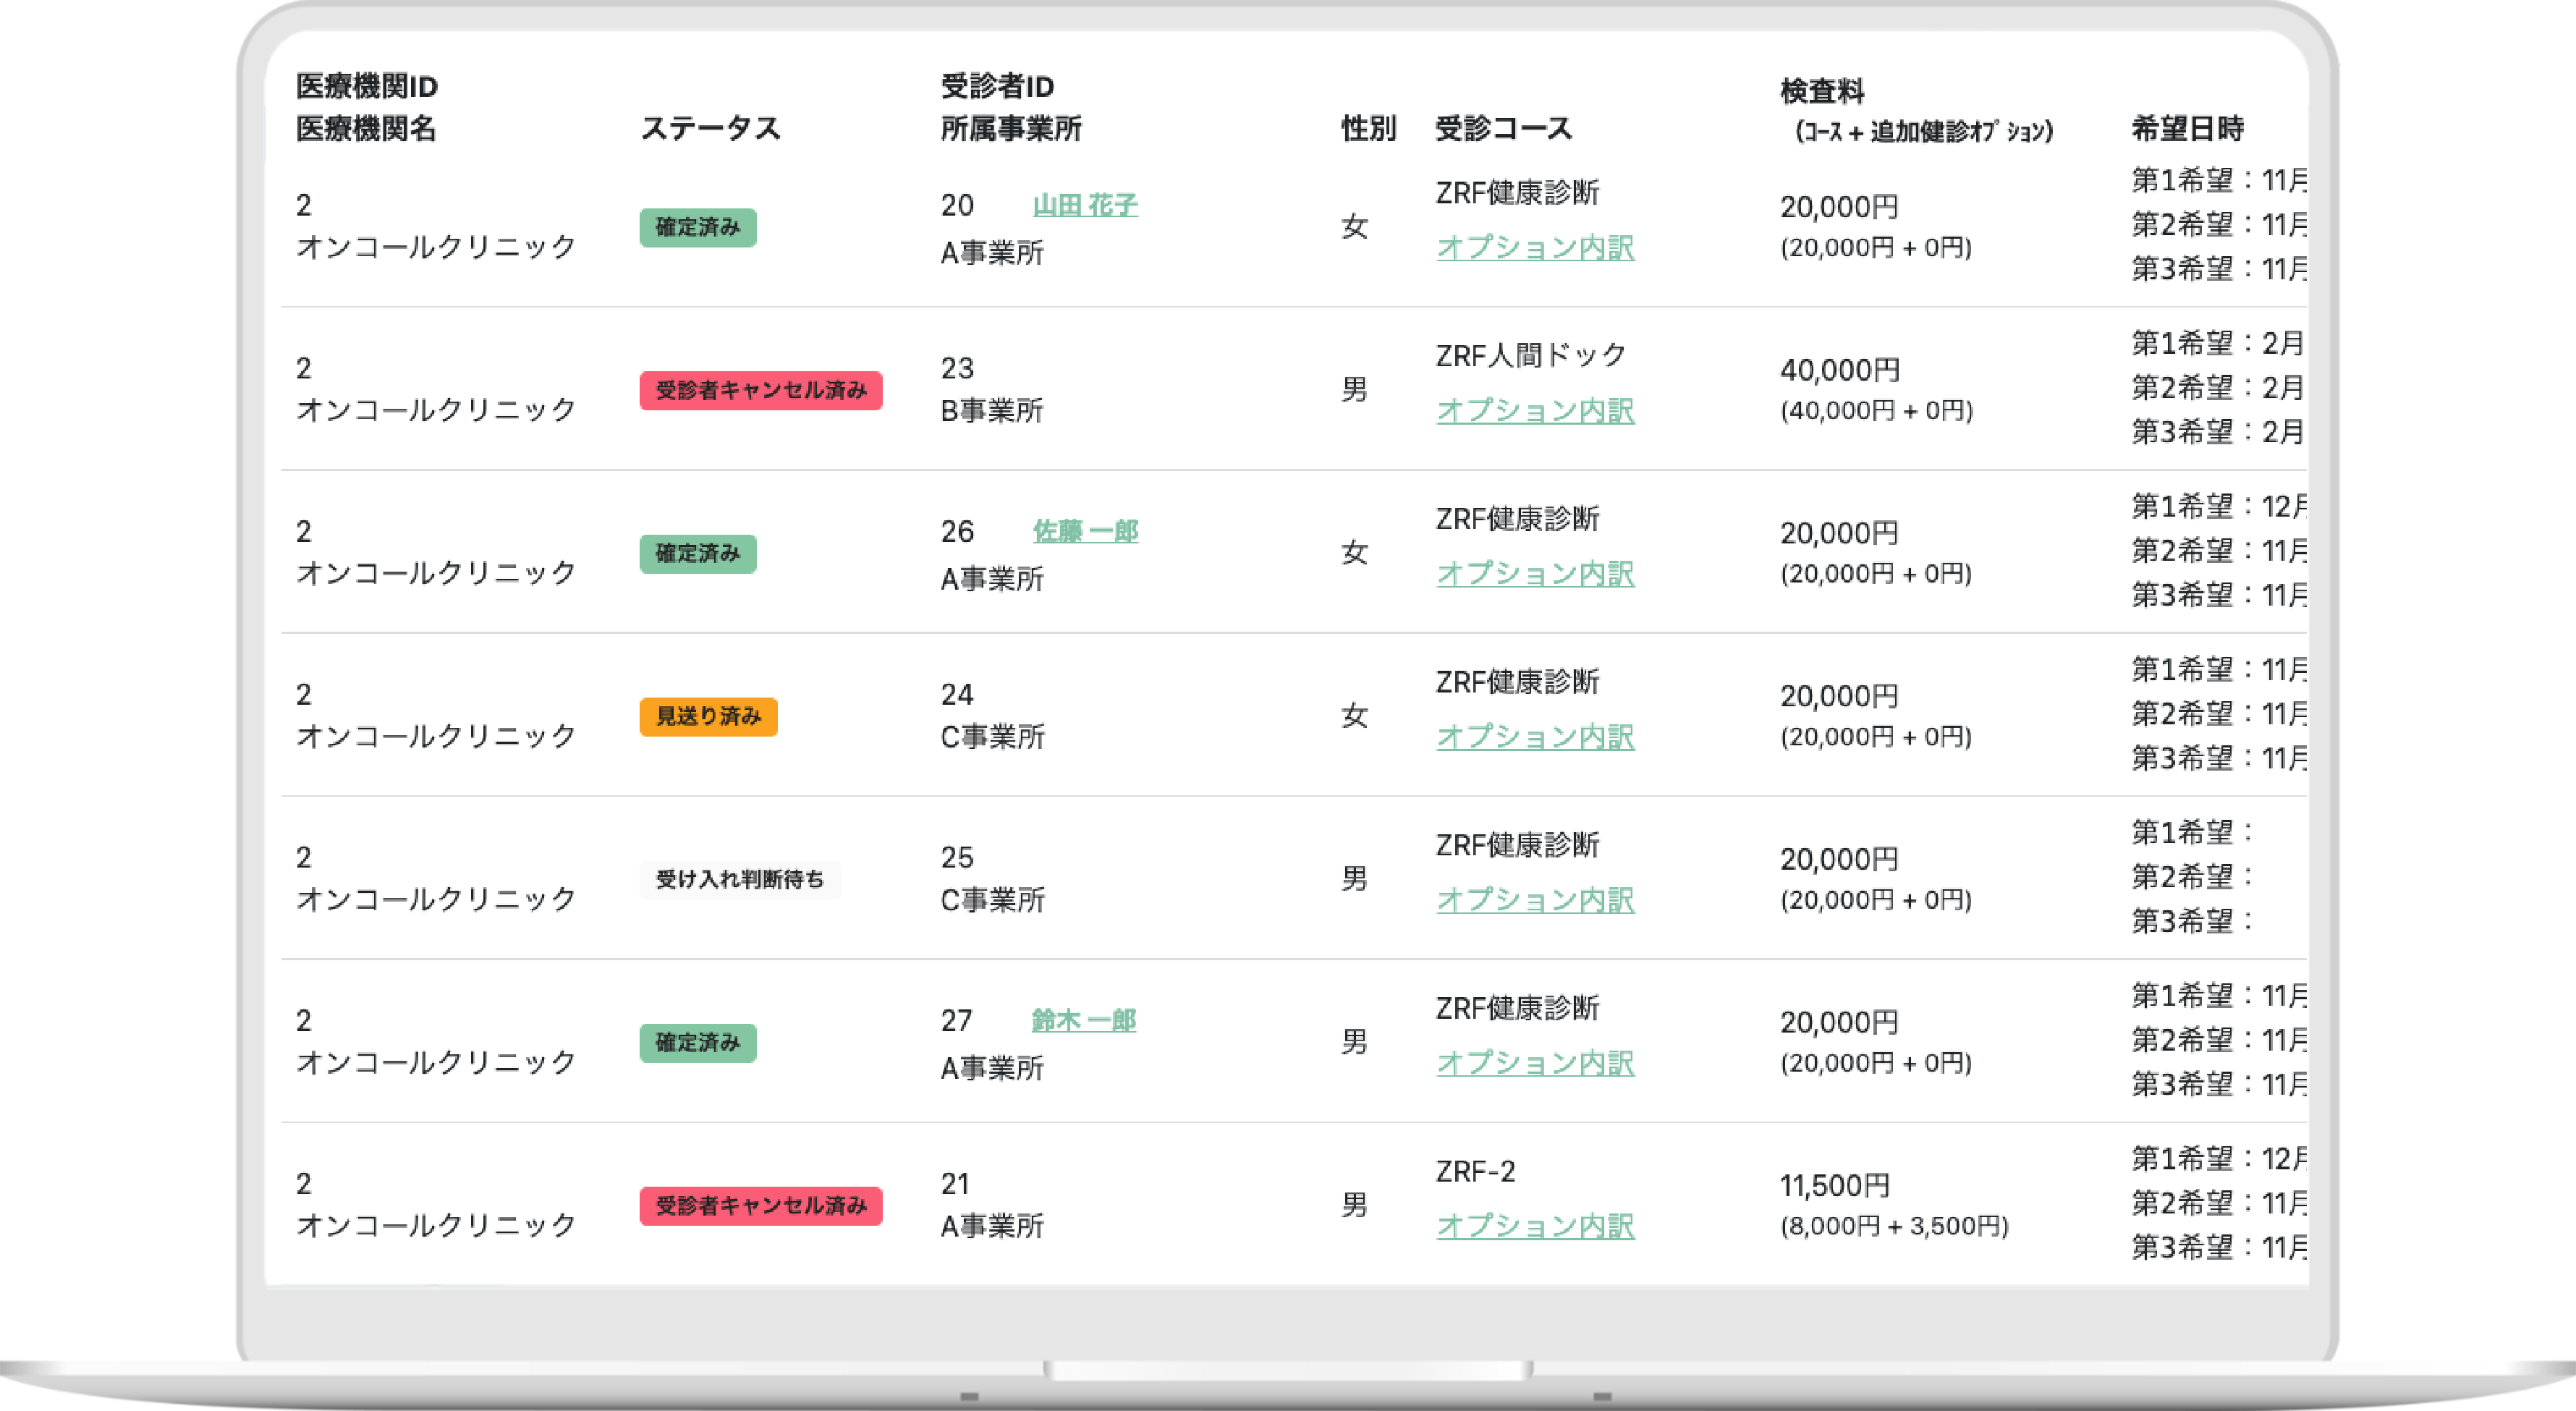Click 受診者キャンセル済み badge in patient 21 row
Image resolution: width=2576 pixels, height=1411 pixels.
(x=761, y=1205)
